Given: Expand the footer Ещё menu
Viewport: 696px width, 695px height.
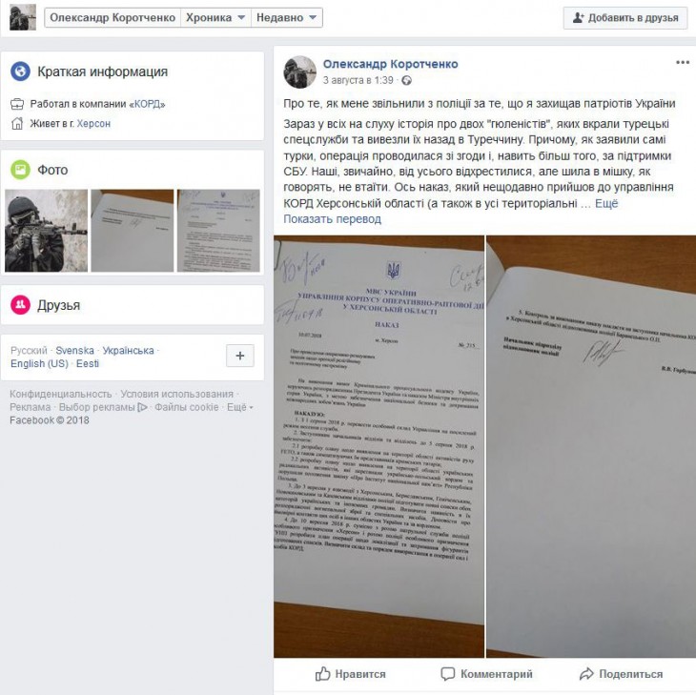Looking at the screenshot, I should coord(239,407).
